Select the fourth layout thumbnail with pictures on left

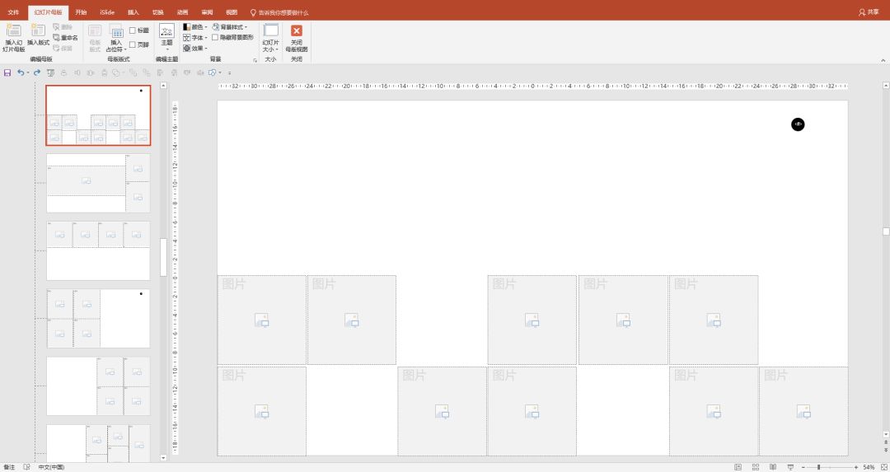click(98, 318)
